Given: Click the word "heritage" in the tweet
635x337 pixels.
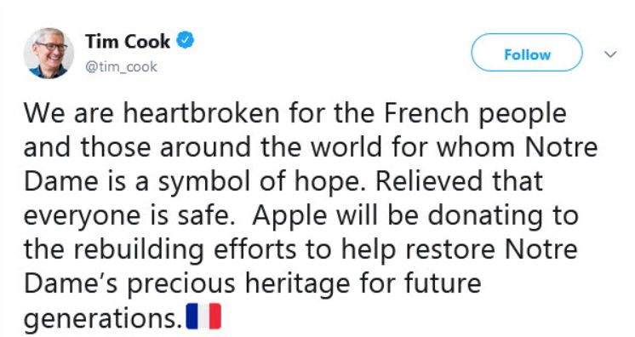Looking at the screenshot, I should pos(298,285).
